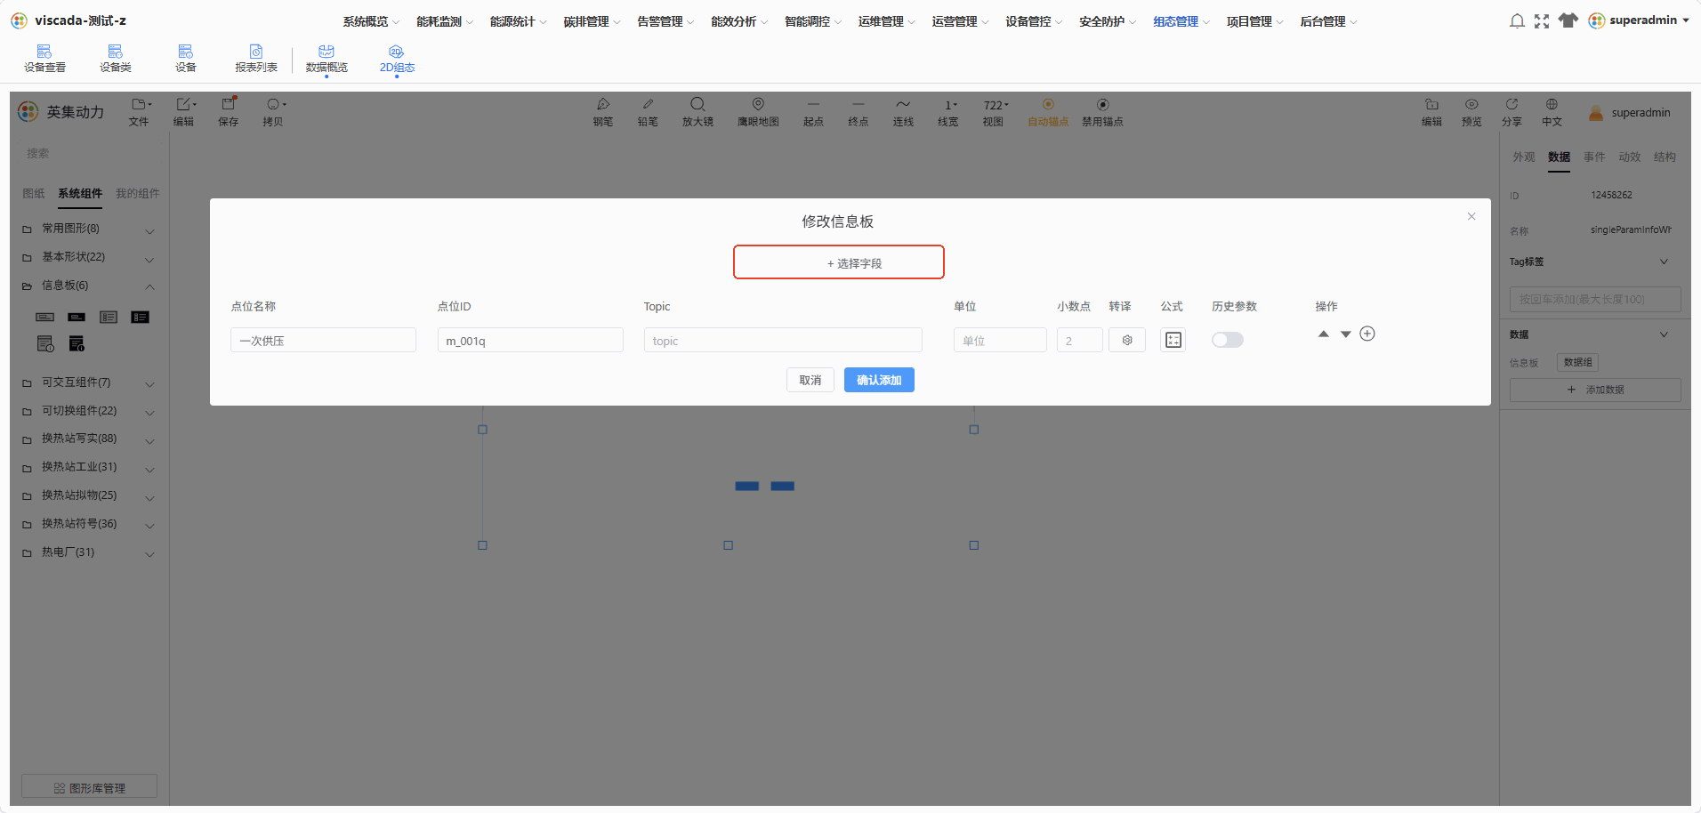1701x813 pixels.
Task: Add a row with the plus circle icon
Action: click(1367, 334)
